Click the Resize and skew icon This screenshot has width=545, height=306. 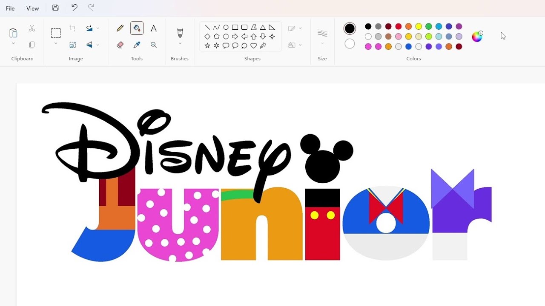tap(73, 45)
